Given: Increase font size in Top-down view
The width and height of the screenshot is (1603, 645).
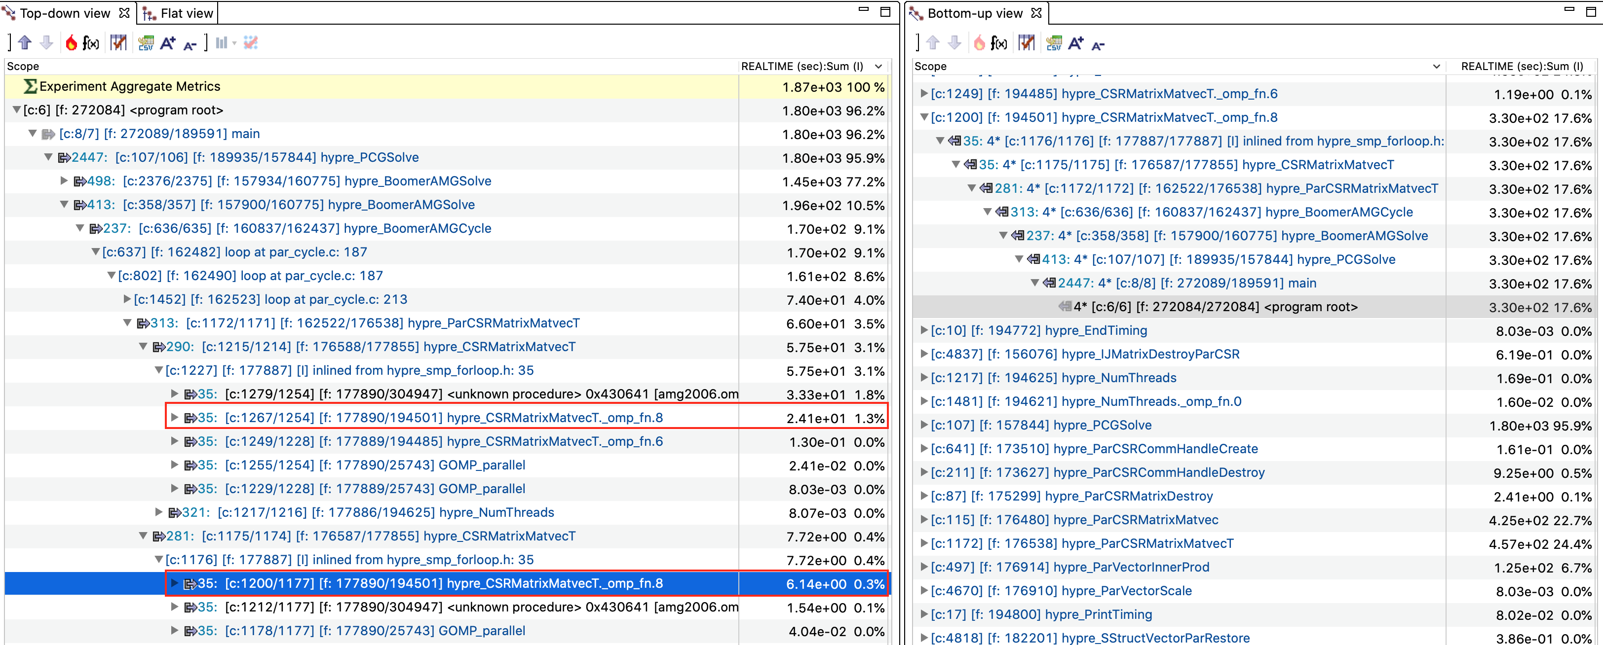Looking at the screenshot, I should click(x=168, y=43).
